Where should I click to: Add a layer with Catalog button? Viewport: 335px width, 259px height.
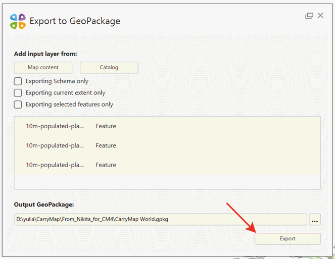[x=109, y=68]
